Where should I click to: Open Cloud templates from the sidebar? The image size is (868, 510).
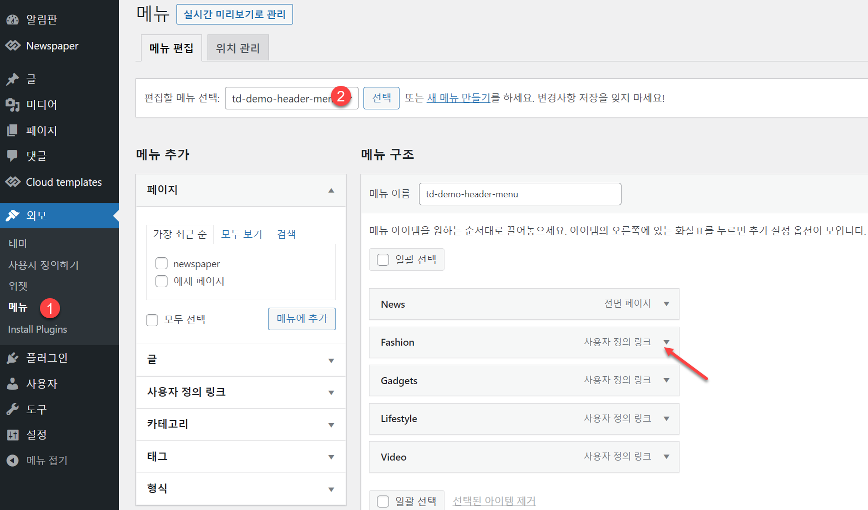pos(13,182)
